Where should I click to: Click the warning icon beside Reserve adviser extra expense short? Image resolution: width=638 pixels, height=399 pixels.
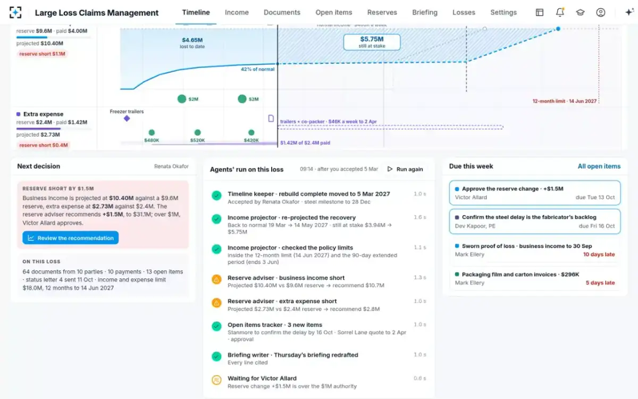[216, 303]
